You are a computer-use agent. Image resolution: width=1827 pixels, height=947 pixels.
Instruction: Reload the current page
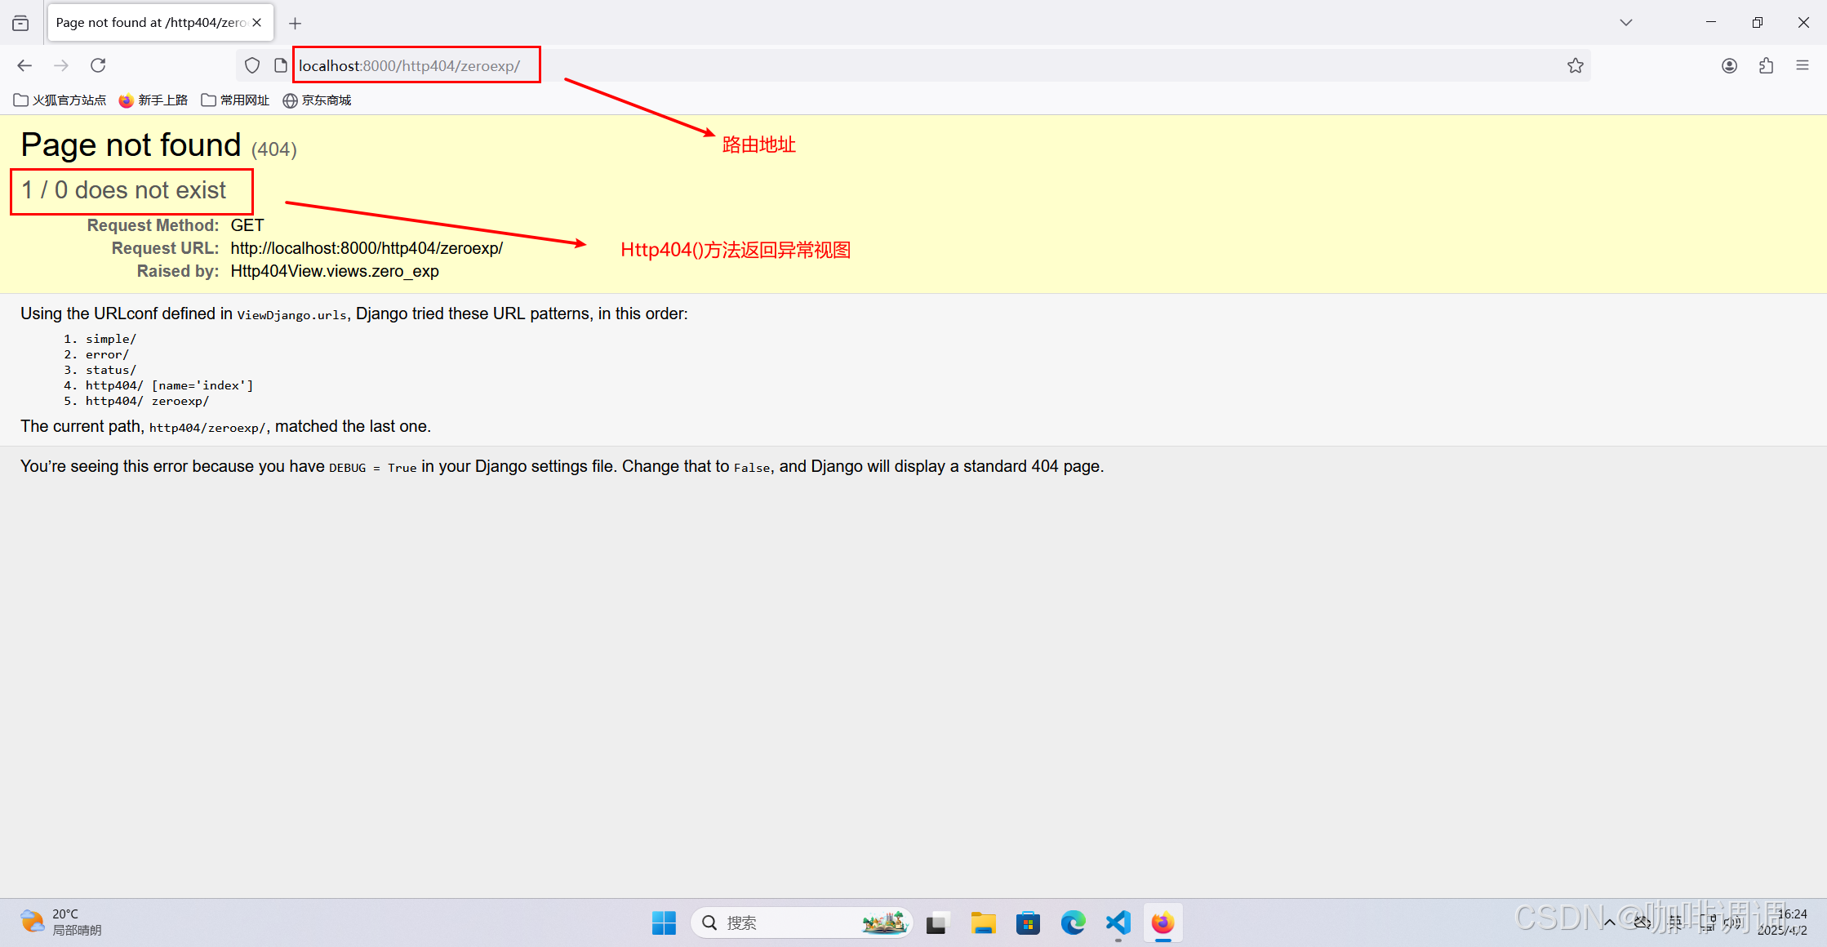(x=98, y=65)
